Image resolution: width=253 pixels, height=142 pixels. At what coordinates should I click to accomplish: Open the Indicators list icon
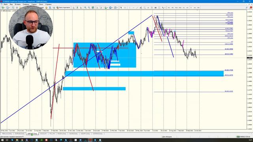(105, 7)
